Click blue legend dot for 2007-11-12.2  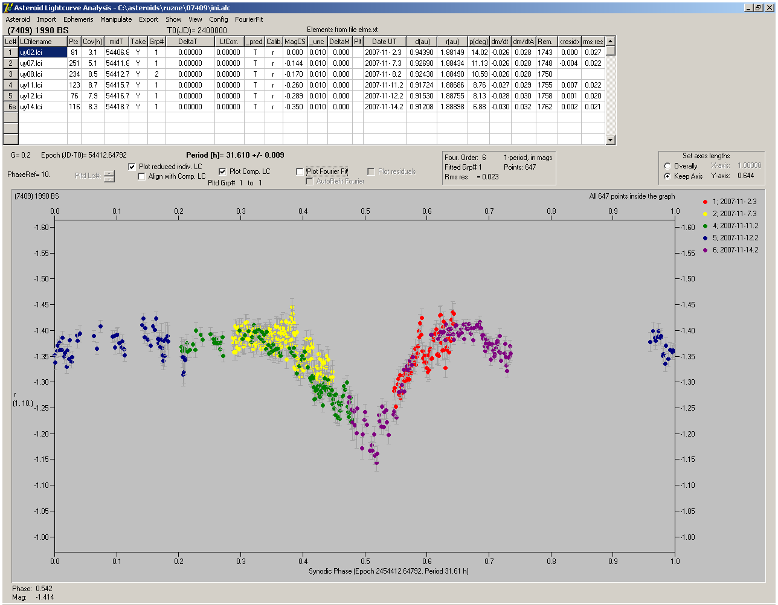(705, 238)
